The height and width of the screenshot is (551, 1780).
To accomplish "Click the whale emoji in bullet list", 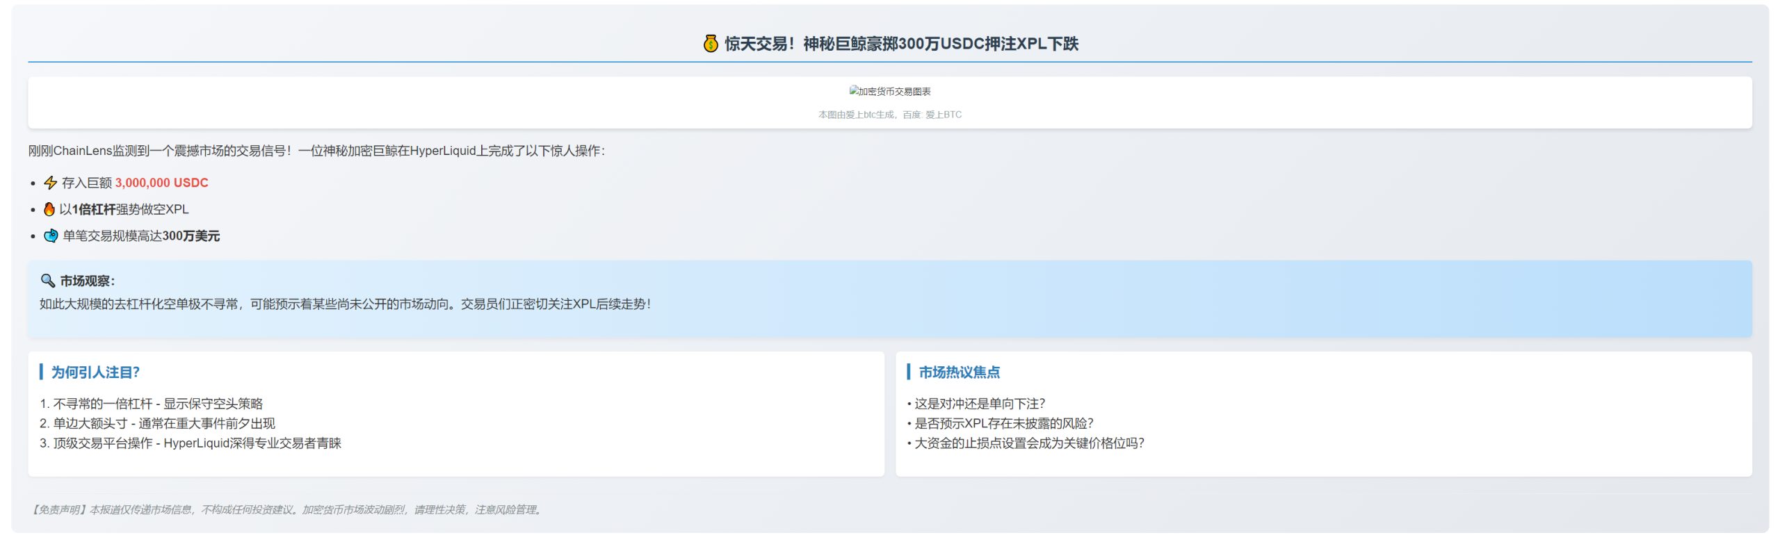I will (51, 236).
